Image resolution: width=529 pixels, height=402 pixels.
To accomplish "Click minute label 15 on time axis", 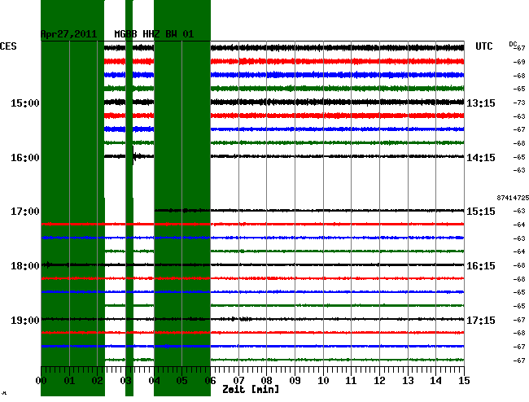I will (x=464, y=380).
